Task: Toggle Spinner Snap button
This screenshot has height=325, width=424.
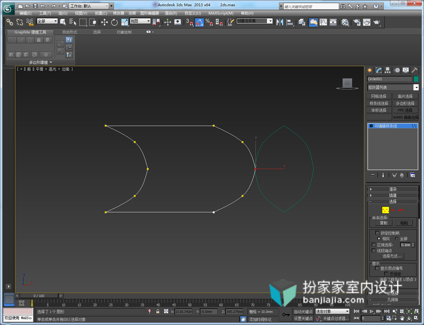Action: tap(219, 22)
